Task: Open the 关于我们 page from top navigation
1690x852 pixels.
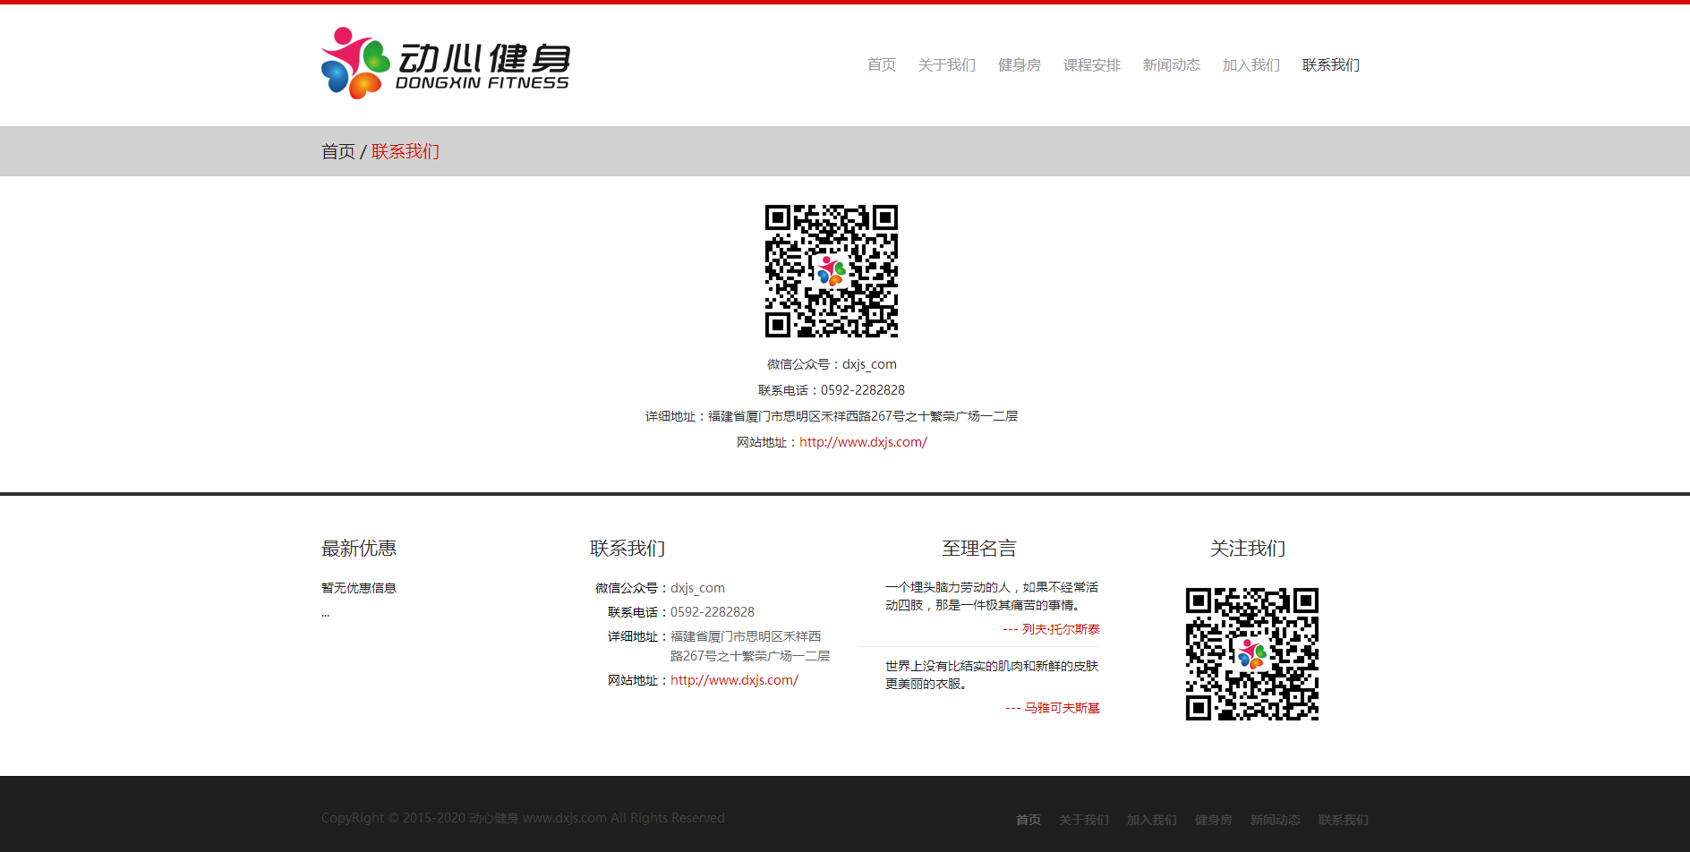Action: 945,64
